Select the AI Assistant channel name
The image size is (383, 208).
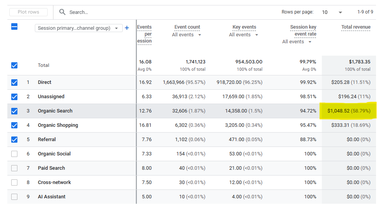[x=52, y=197]
